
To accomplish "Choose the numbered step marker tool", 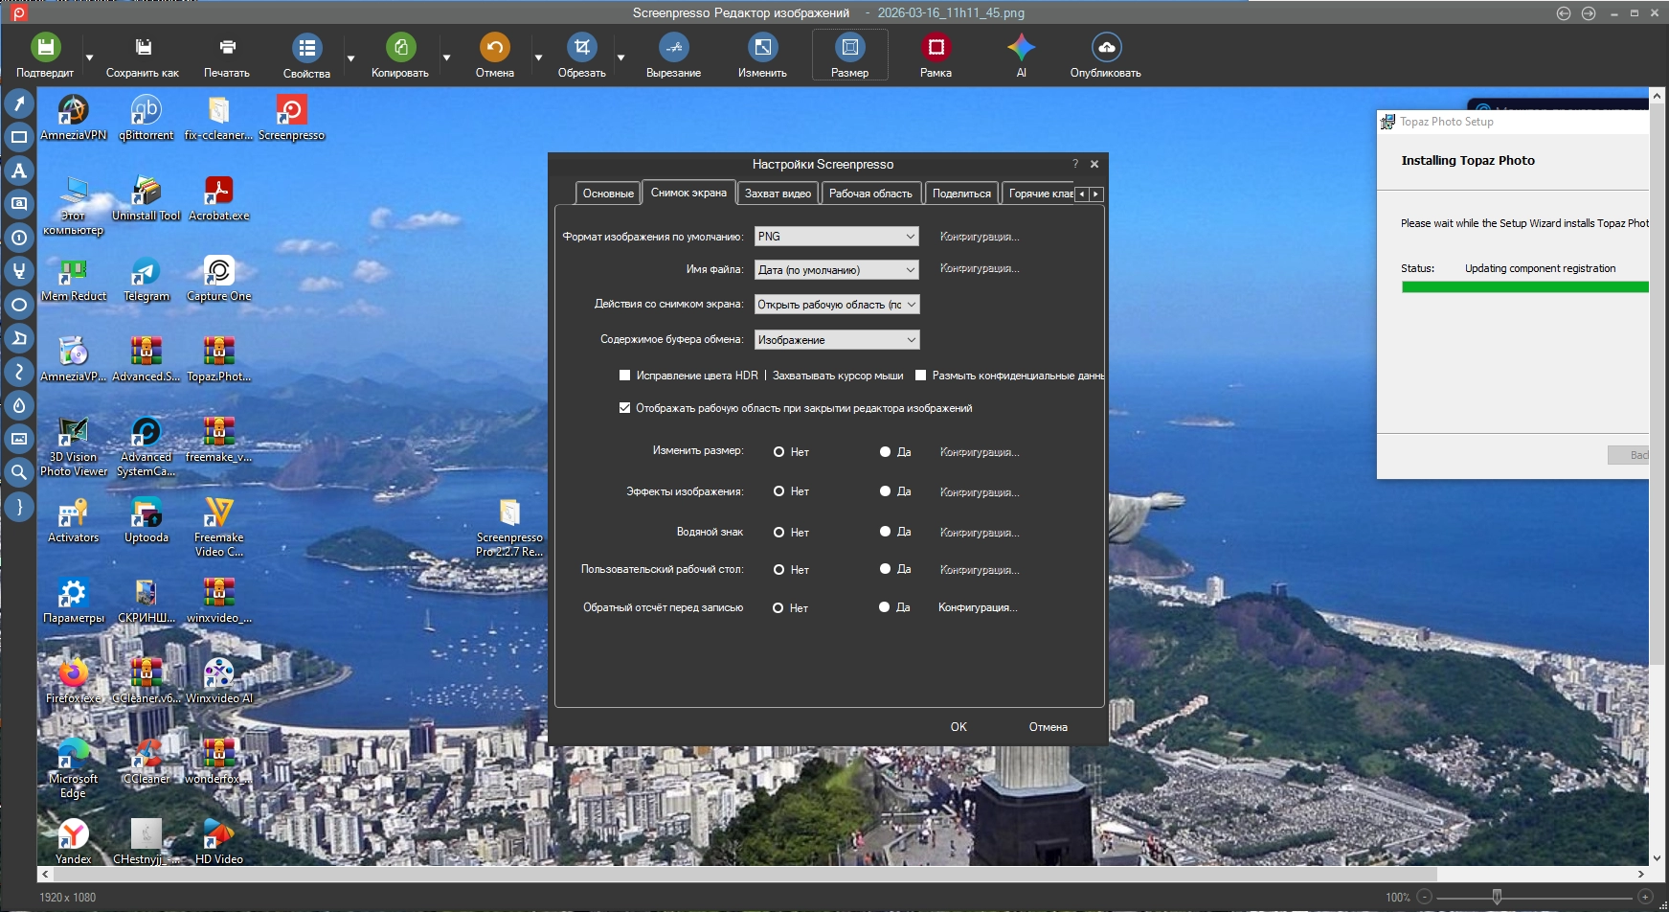I will point(18,238).
